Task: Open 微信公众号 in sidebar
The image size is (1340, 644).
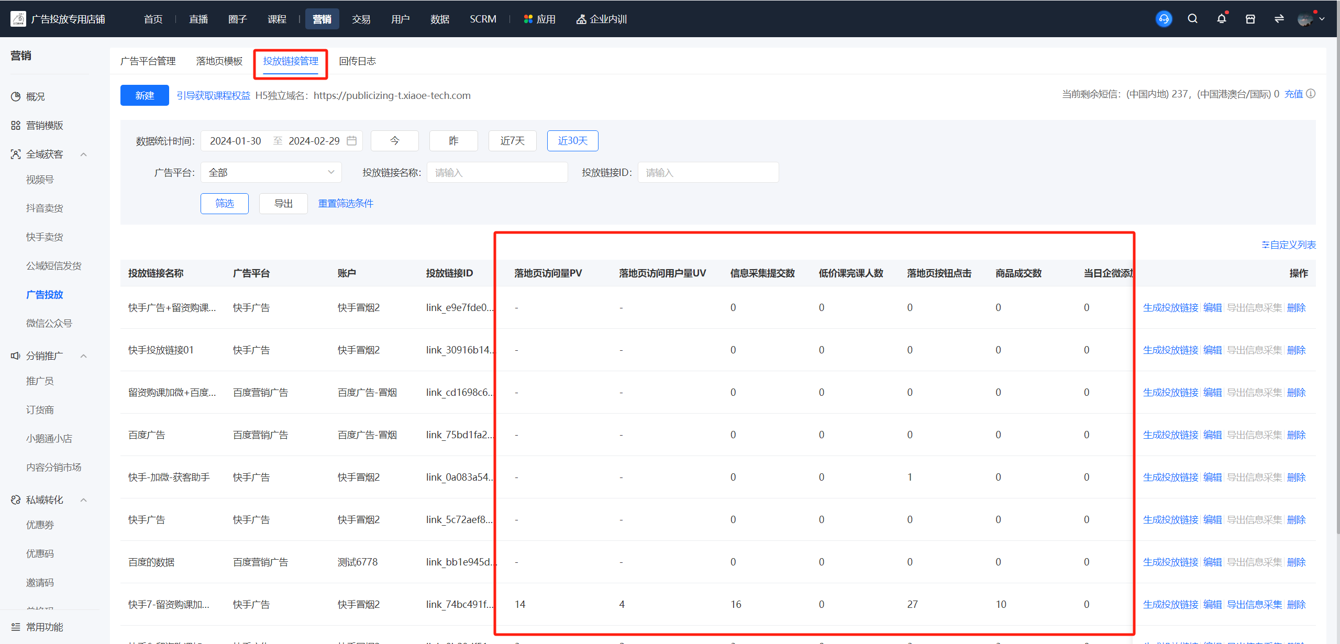Action: click(x=49, y=324)
